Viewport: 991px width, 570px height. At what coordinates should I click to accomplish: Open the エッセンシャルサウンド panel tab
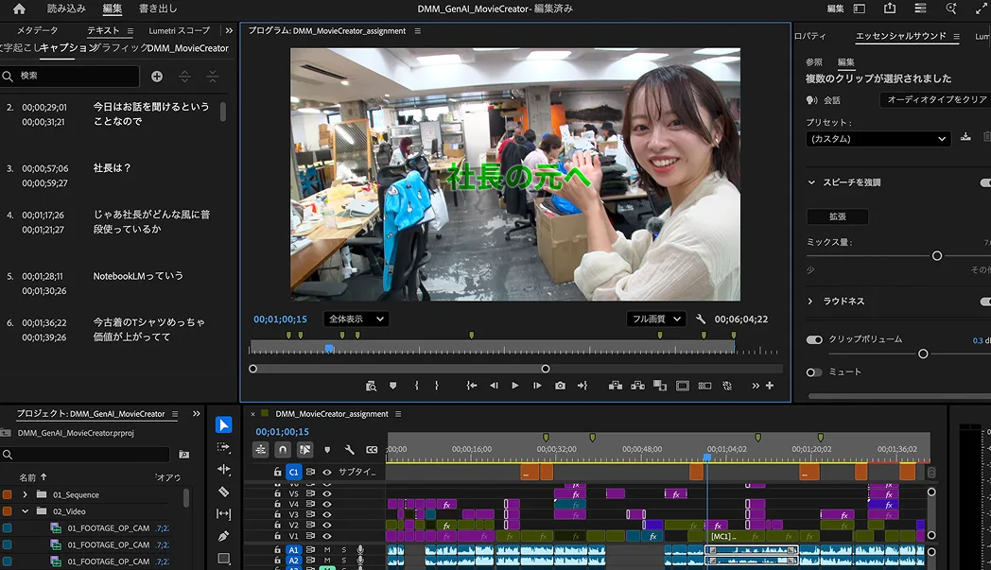tap(900, 36)
